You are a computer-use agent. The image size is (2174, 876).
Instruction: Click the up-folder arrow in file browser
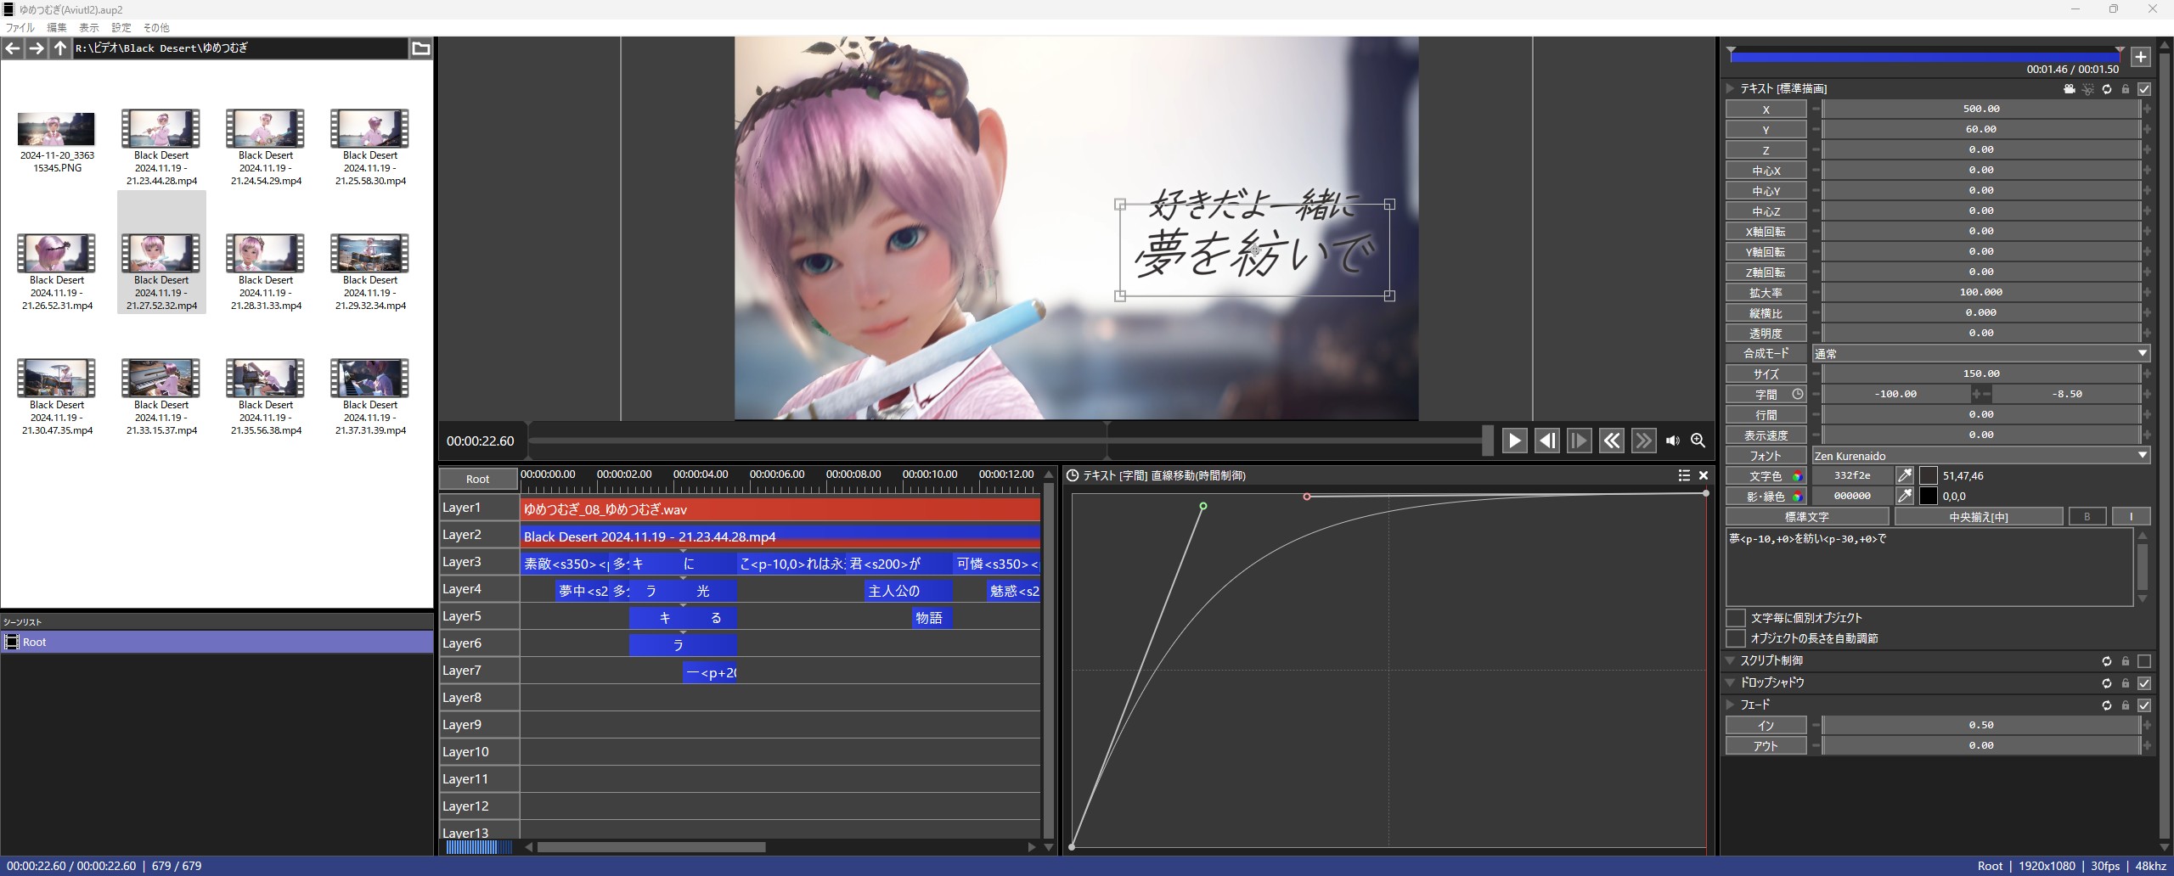click(59, 48)
